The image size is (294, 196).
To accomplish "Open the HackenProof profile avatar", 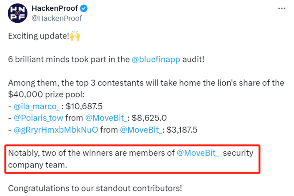I will [x=17, y=13].
